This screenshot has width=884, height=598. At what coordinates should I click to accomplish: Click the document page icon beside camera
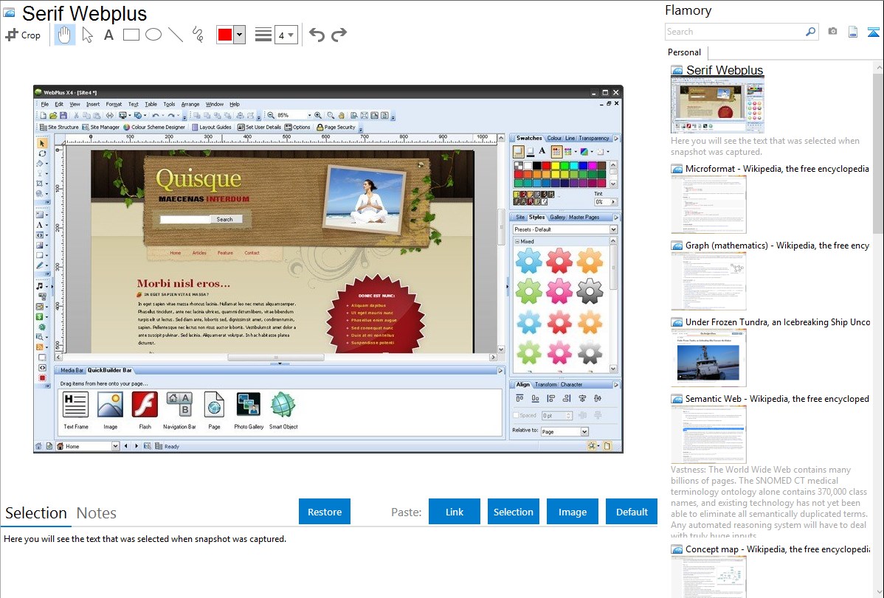coord(853,32)
